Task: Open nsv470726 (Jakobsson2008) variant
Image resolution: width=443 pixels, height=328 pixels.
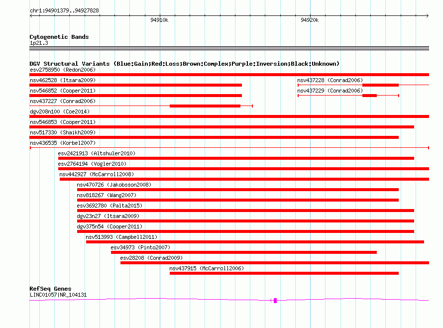Action: (x=114, y=185)
